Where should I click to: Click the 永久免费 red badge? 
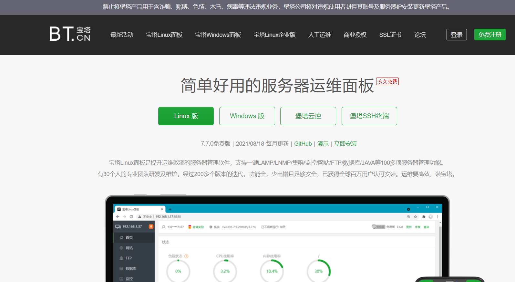coord(387,81)
